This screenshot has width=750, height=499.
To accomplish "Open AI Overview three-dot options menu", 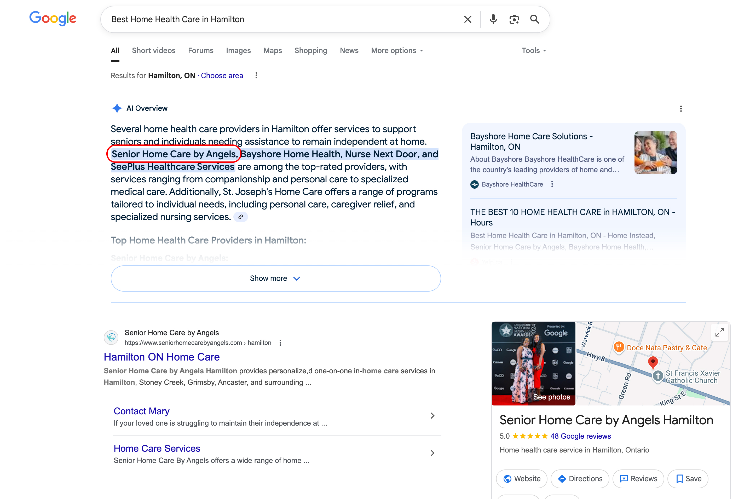I will tap(680, 109).
